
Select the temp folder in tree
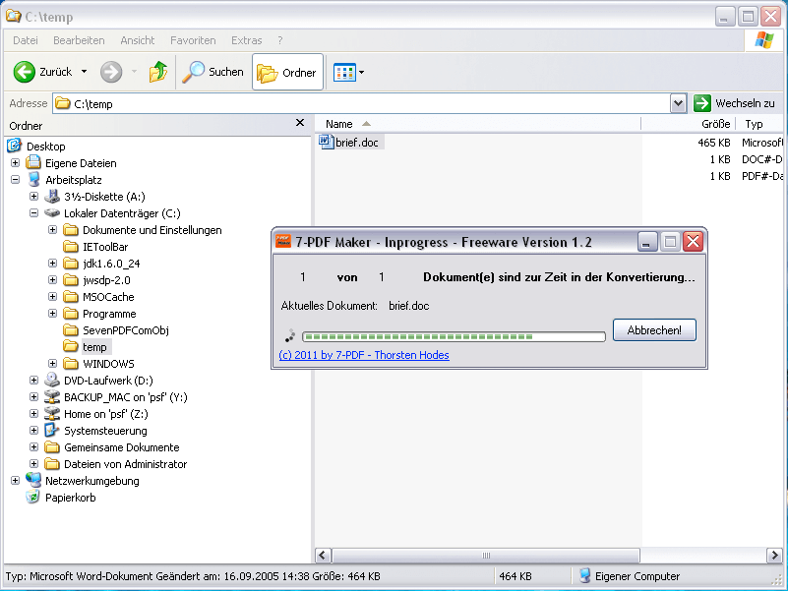[x=94, y=347]
